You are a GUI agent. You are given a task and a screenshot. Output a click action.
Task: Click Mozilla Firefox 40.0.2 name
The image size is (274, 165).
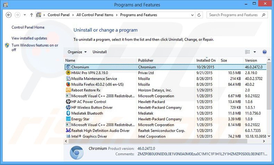(97, 84)
